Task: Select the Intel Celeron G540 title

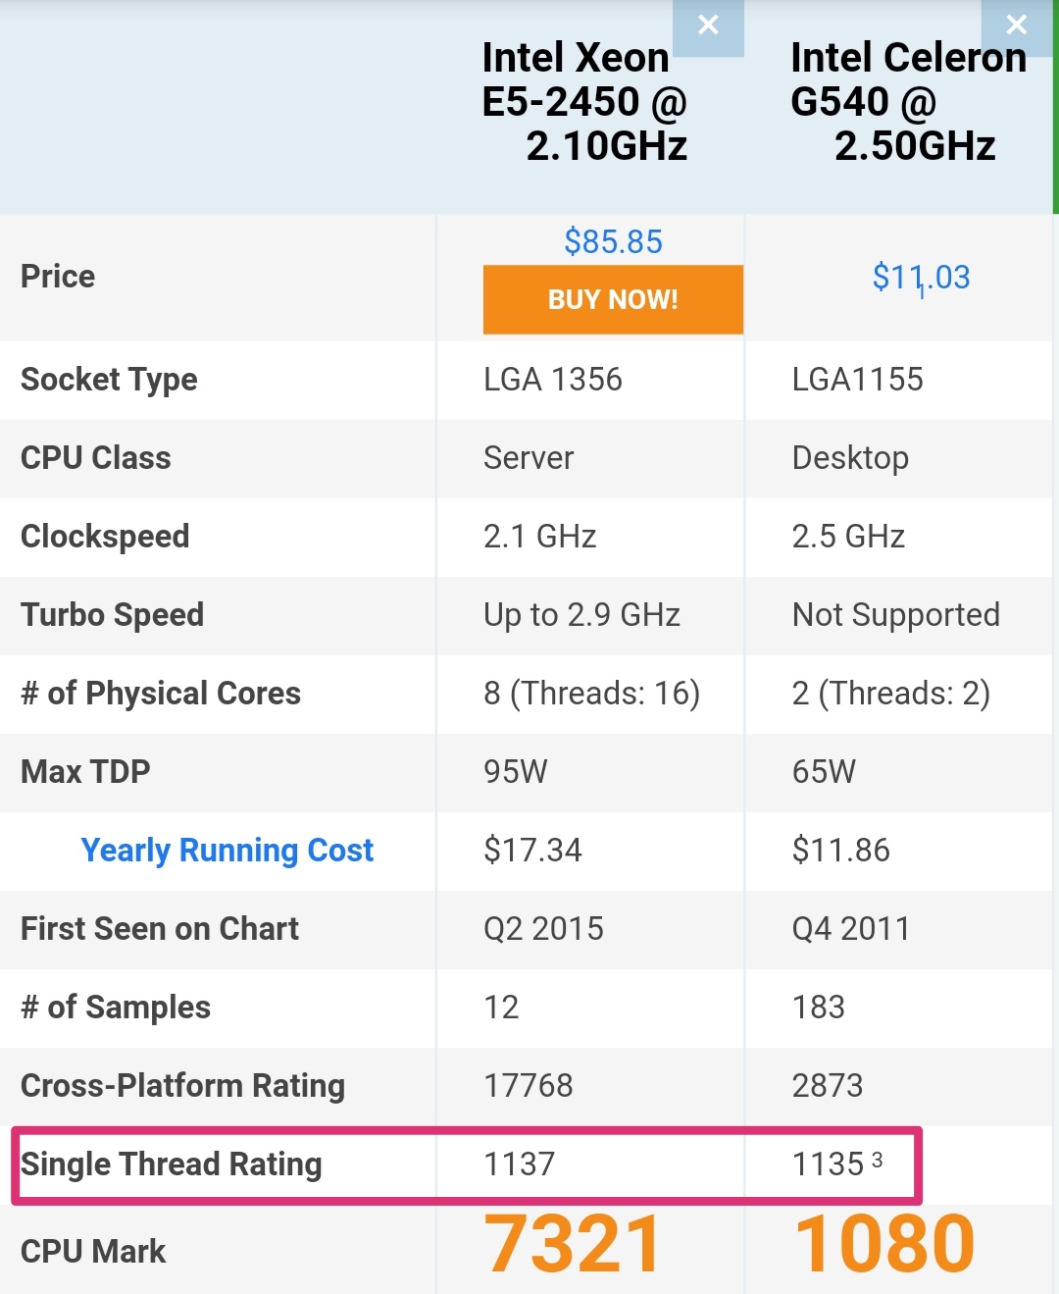Action: click(908, 102)
